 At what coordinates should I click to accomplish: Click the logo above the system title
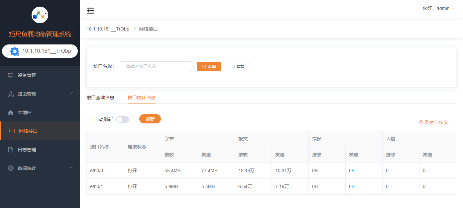coord(40,15)
